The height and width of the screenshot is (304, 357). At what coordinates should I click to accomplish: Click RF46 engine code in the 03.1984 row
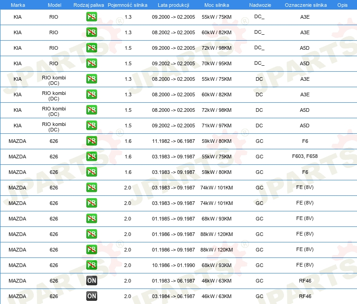coord(305,296)
